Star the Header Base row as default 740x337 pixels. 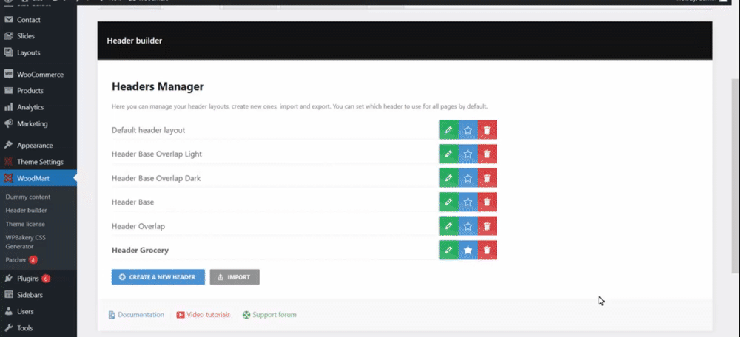468,202
